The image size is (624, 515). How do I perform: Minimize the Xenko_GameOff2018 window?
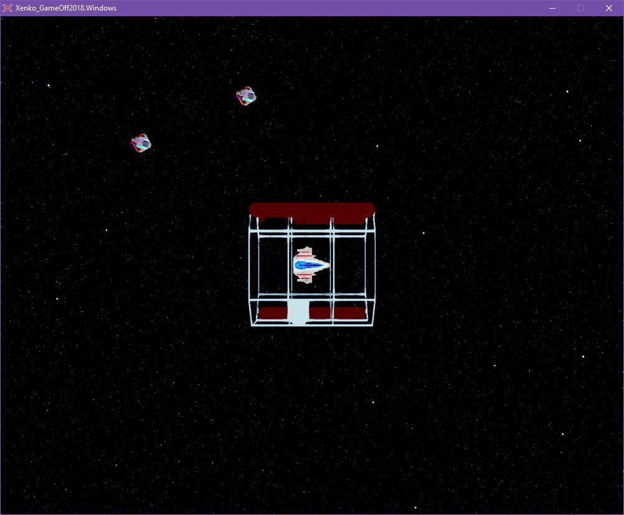coord(552,8)
